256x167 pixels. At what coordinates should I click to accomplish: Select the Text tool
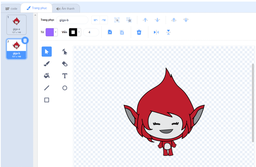65,76
